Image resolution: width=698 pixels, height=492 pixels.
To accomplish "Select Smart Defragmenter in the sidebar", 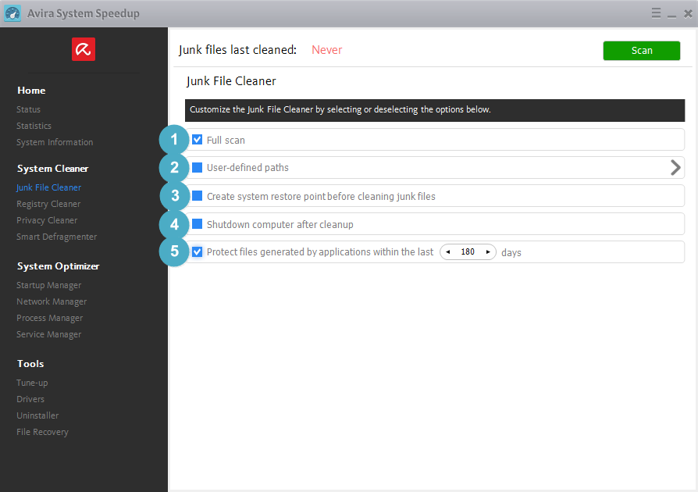I will pos(56,237).
